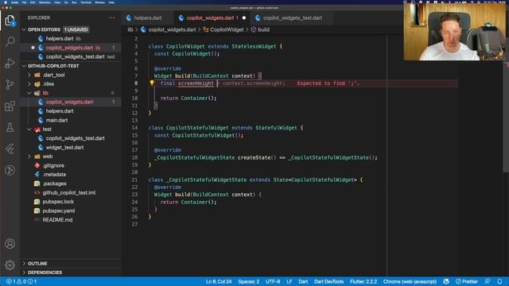The width and height of the screenshot is (509, 286).
Task: Open the Testing flask view
Action: [x=10, y=127]
